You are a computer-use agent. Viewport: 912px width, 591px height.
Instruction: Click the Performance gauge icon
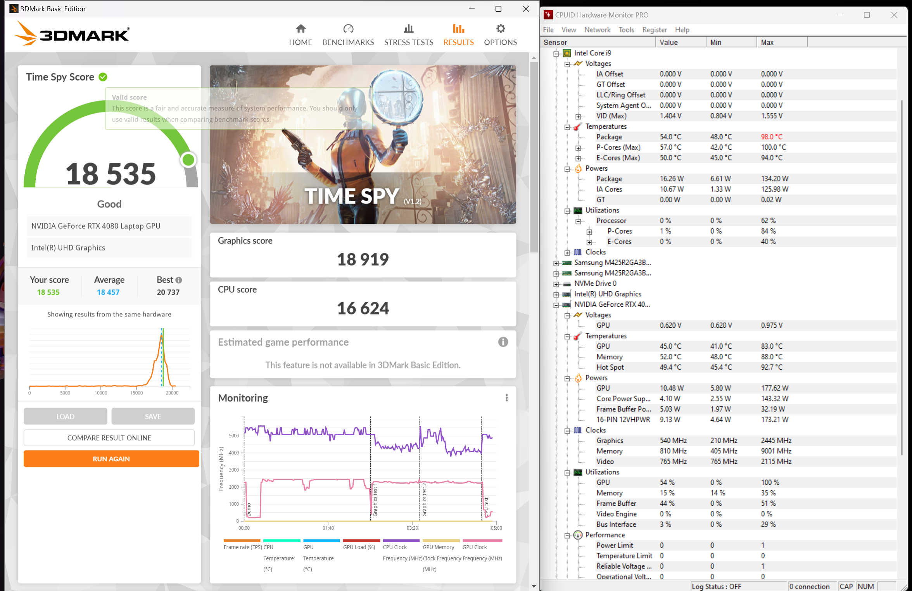click(x=578, y=535)
